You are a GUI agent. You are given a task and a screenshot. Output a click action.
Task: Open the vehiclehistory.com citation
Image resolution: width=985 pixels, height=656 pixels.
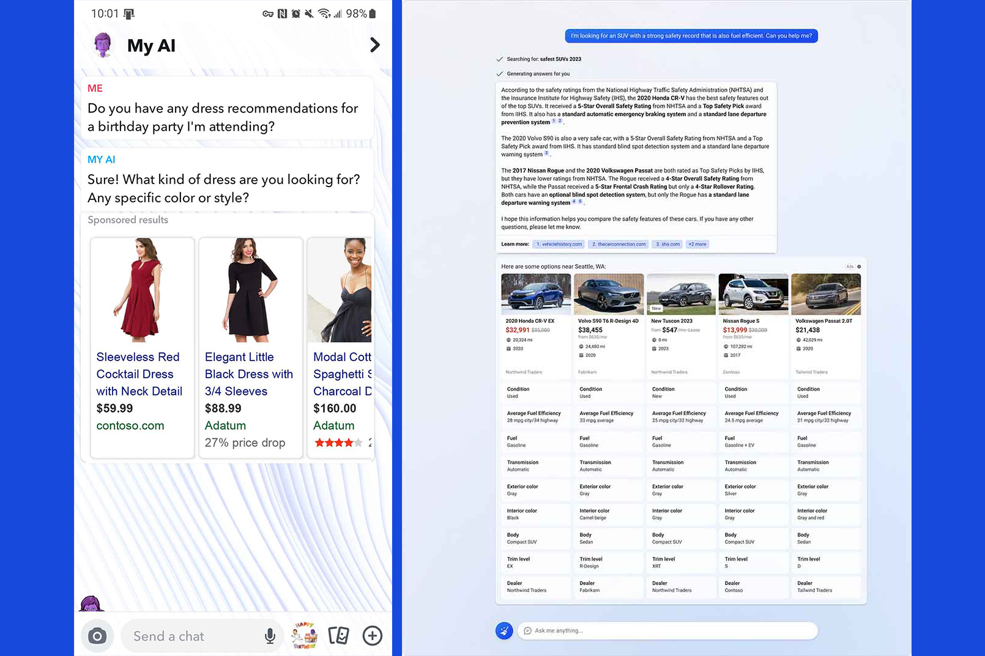tap(558, 244)
